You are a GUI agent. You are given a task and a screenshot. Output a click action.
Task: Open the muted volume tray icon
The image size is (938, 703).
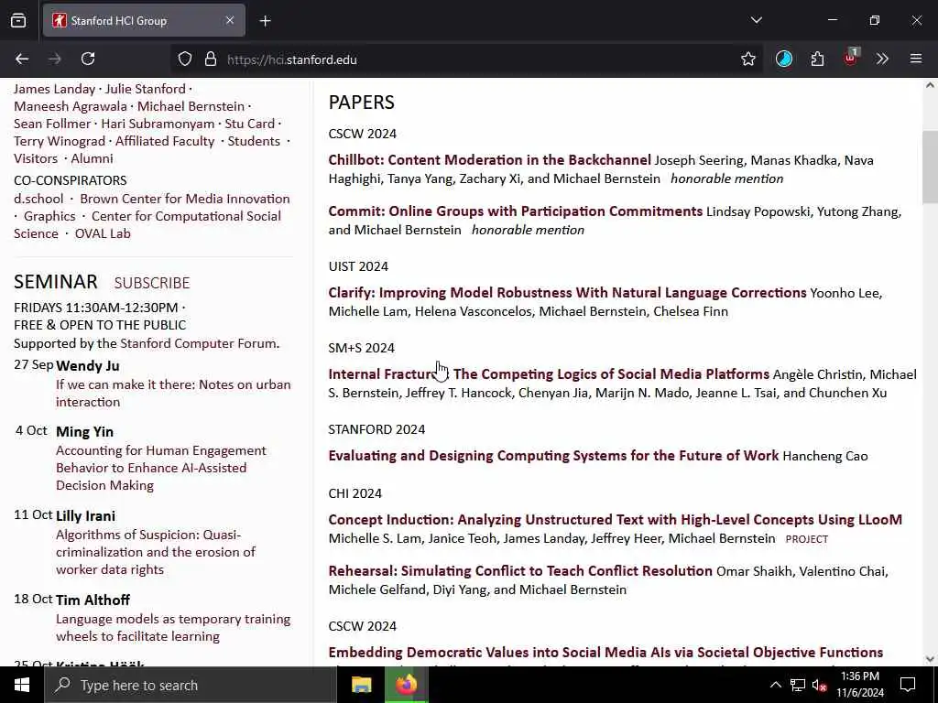tap(820, 685)
